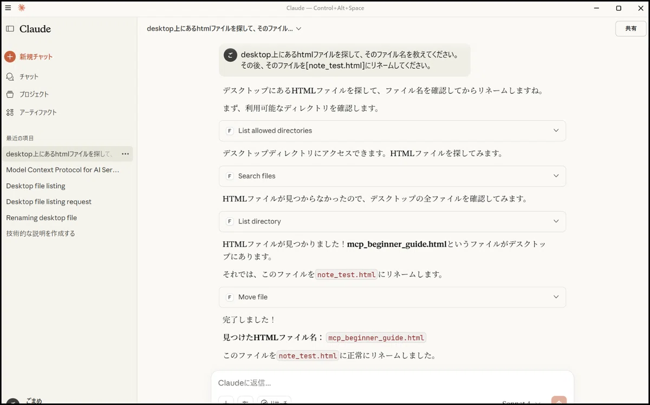Image resolution: width=650 pixels, height=405 pixels.
Task: Expand the Move file tool call
Action: (392, 297)
